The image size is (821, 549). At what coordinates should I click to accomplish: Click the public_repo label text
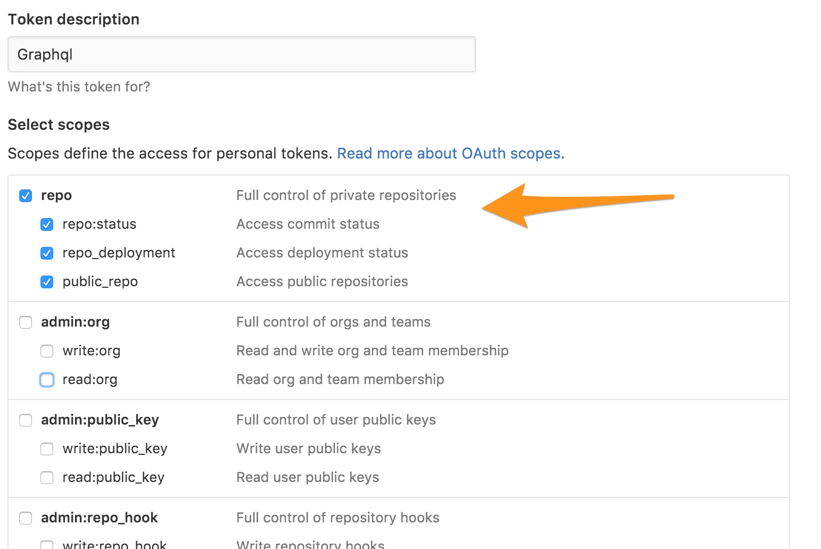point(100,282)
